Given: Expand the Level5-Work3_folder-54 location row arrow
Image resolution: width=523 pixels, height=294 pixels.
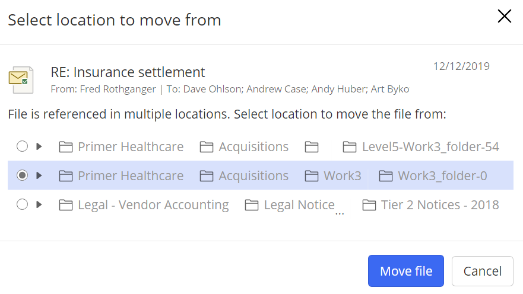Looking at the screenshot, I should coord(39,146).
